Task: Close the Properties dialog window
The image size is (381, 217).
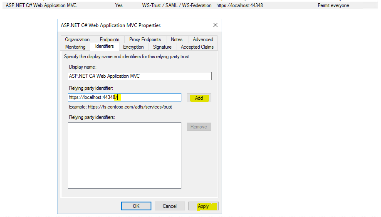Action: click(x=215, y=25)
